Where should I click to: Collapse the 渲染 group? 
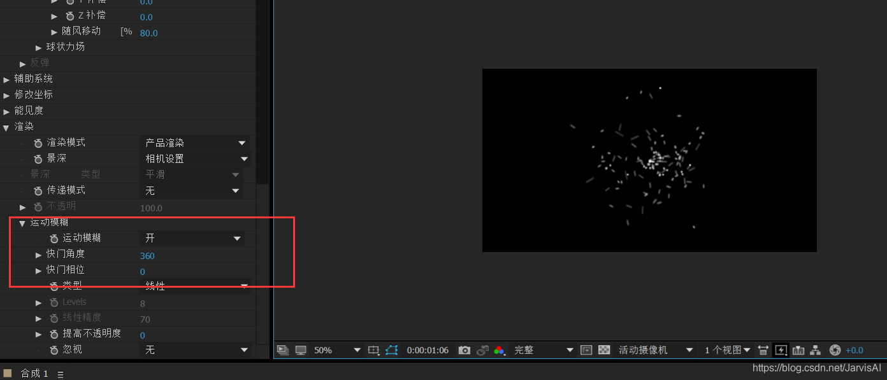(x=6, y=127)
